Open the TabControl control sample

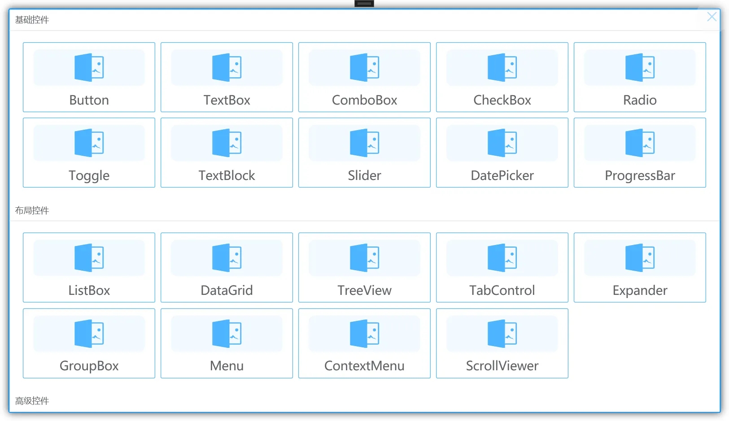[x=502, y=268]
